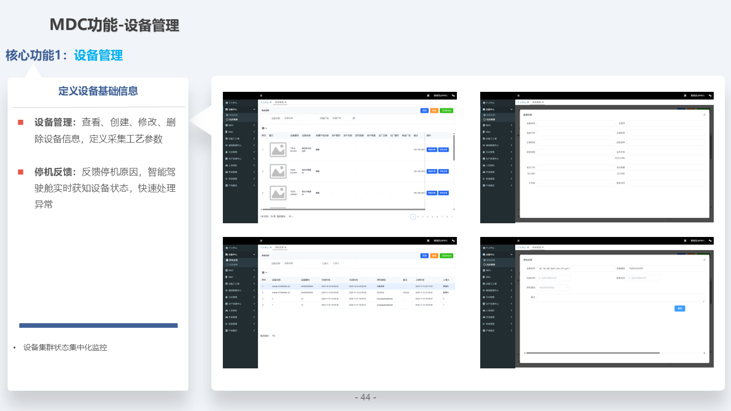Click fullscreen icon in top-left screenshot header
Image resolution: width=731 pixels, height=411 pixels.
[x=428, y=95]
